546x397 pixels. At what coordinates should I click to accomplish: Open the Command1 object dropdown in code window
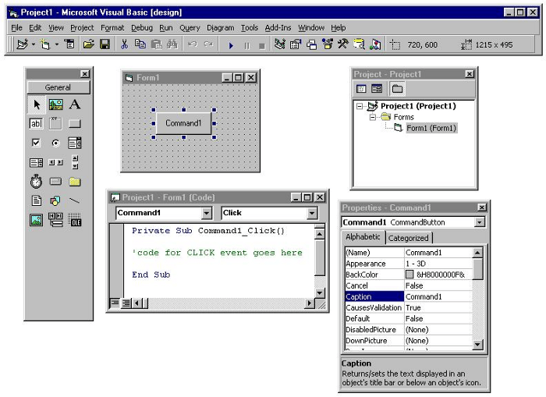click(207, 213)
